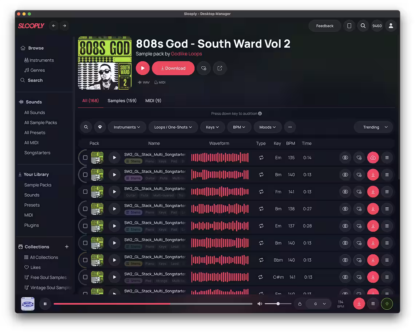Click the green plugin icon in player
The image size is (415, 333).
tap(387, 304)
